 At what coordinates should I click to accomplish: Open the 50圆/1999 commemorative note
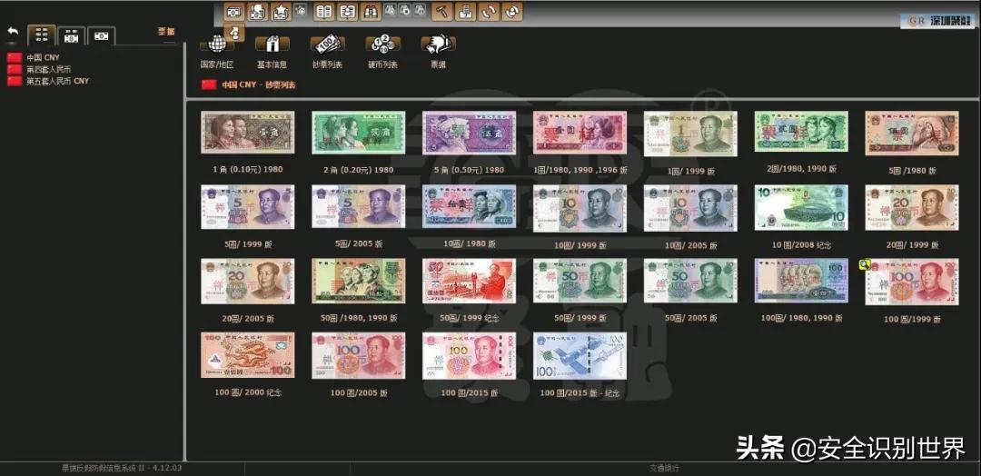pos(470,281)
